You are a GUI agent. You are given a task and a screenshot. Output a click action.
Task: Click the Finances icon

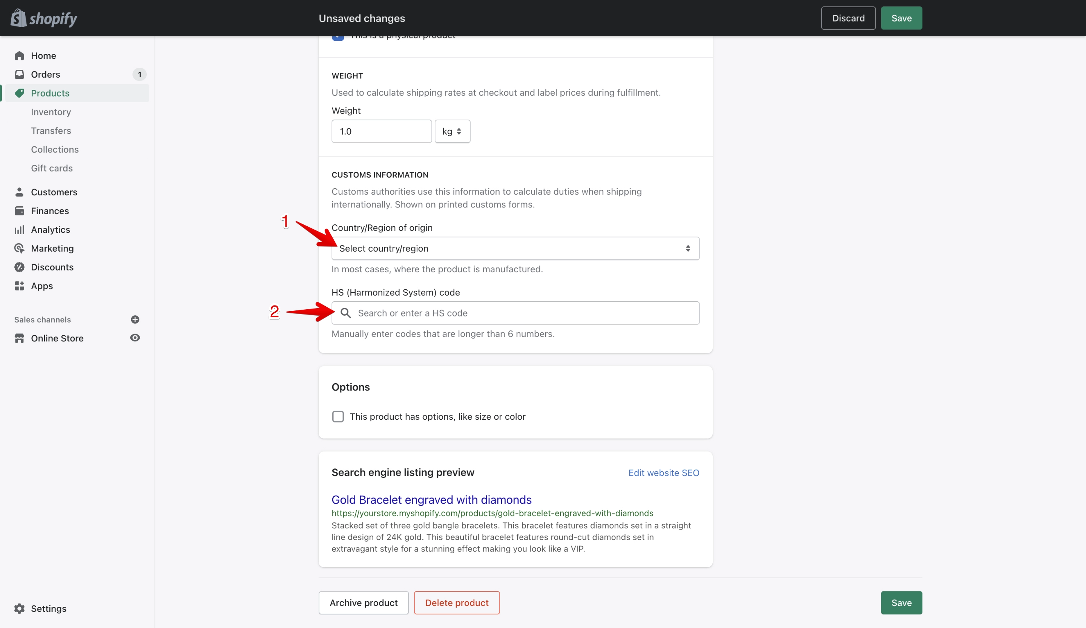coord(19,211)
